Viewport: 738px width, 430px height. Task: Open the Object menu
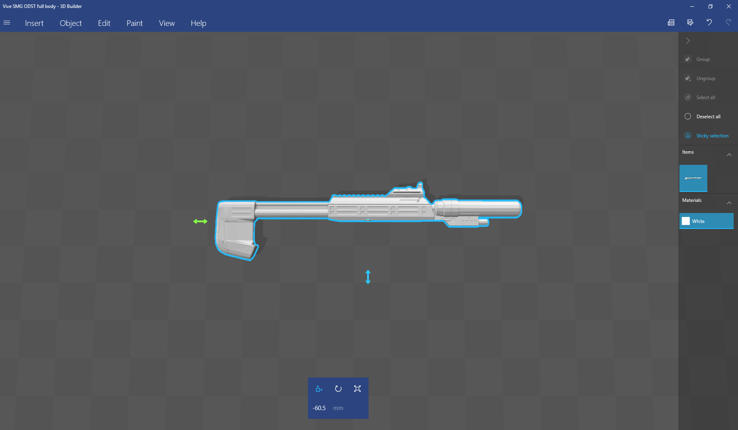tap(71, 23)
